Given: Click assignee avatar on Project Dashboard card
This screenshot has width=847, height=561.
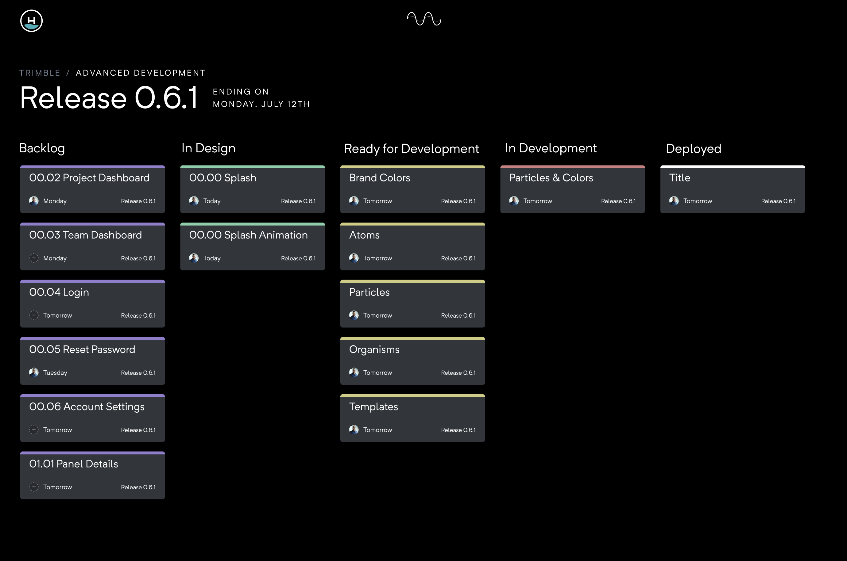Looking at the screenshot, I should pos(34,201).
